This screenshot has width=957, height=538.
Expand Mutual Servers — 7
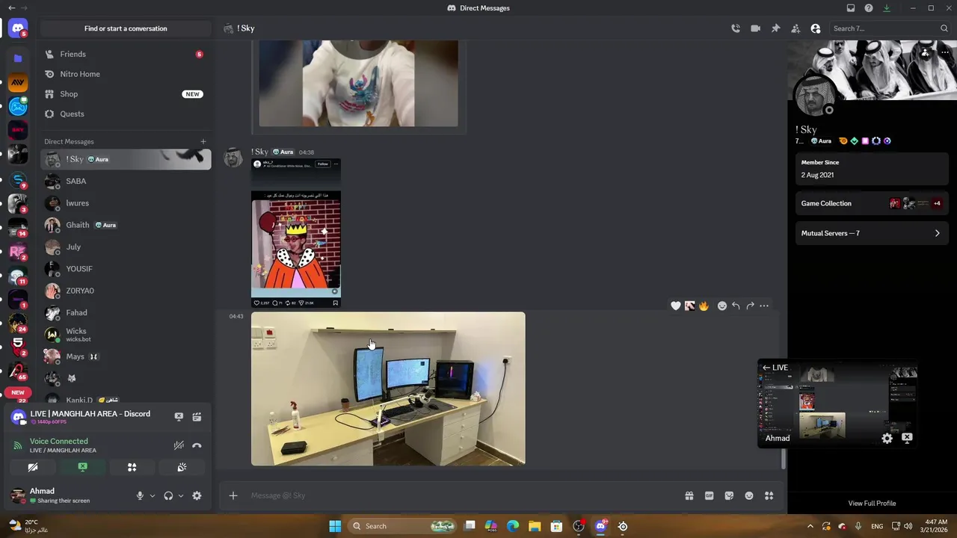pyautogui.click(x=872, y=233)
